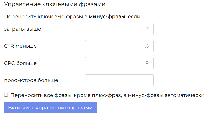Click the затраты выше label
The width and height of the screenshot is (207, 117).
point(23,29)
